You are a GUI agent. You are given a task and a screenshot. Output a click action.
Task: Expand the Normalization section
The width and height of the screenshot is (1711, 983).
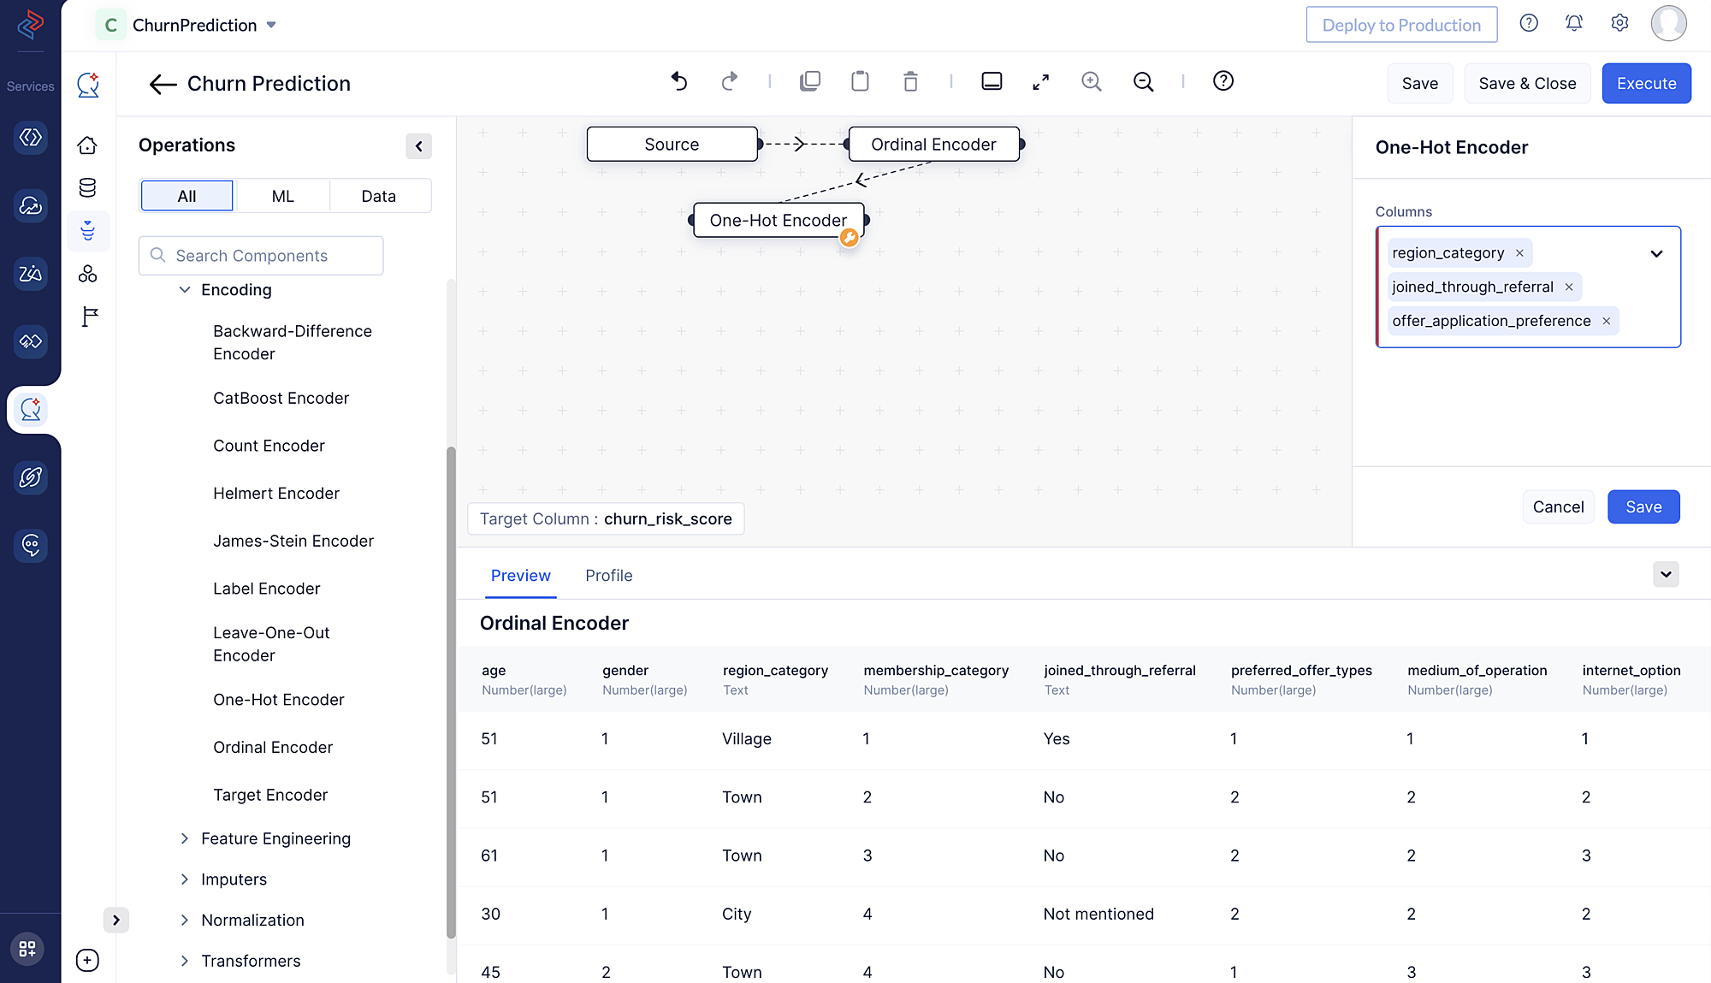pos(186,920)
